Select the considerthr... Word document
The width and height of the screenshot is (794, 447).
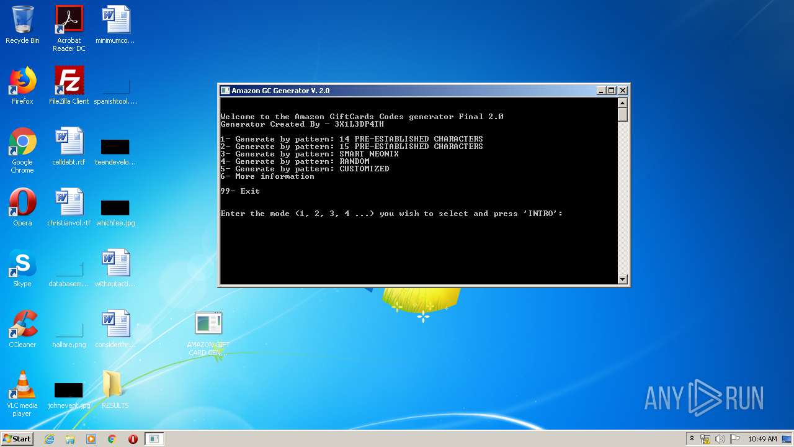tap(115, 329)
